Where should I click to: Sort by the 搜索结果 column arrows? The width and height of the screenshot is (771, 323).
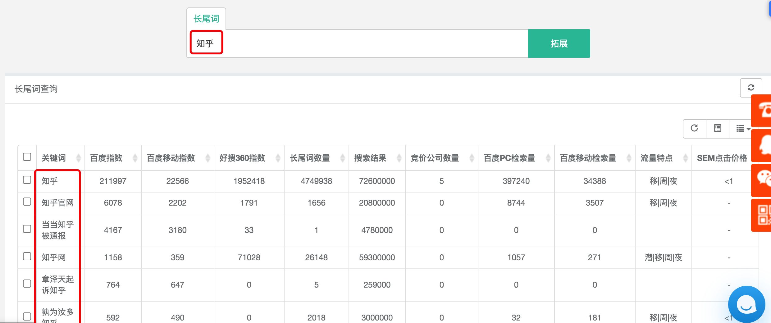click(399, 158)
